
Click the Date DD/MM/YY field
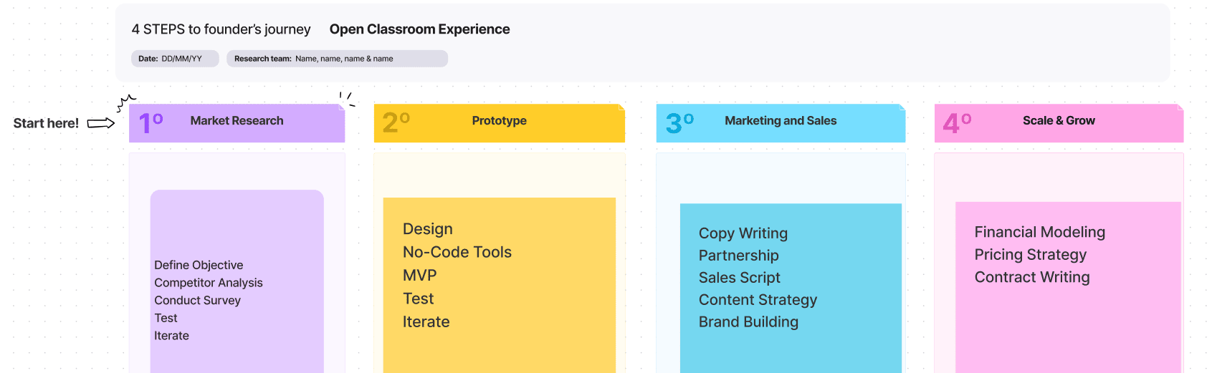tap(175, 59)
